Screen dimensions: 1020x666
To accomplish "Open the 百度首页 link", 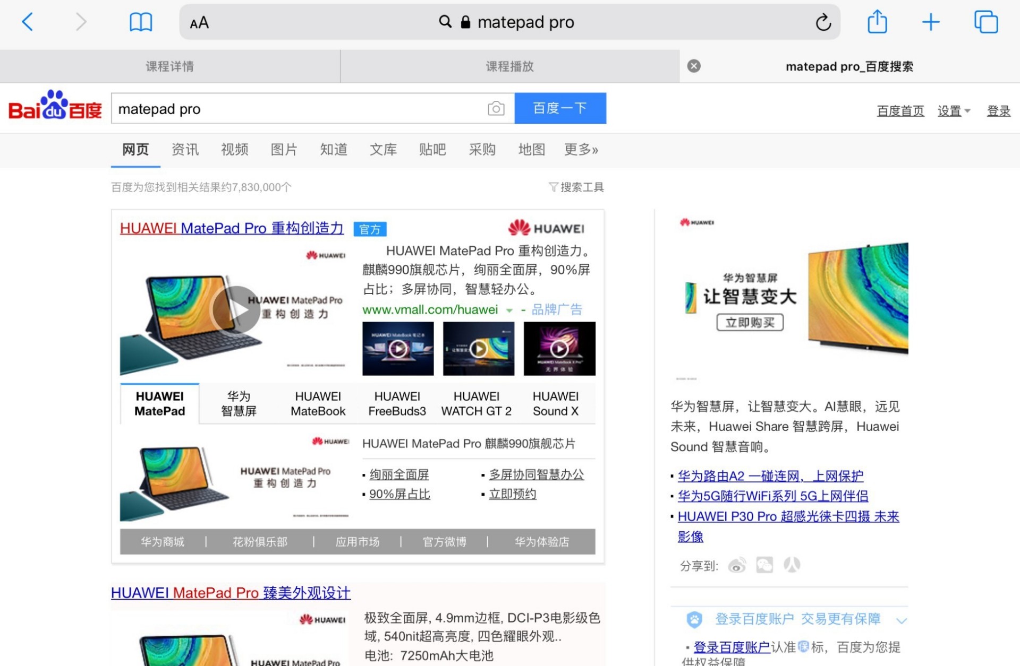I will [x=900, y=111].
